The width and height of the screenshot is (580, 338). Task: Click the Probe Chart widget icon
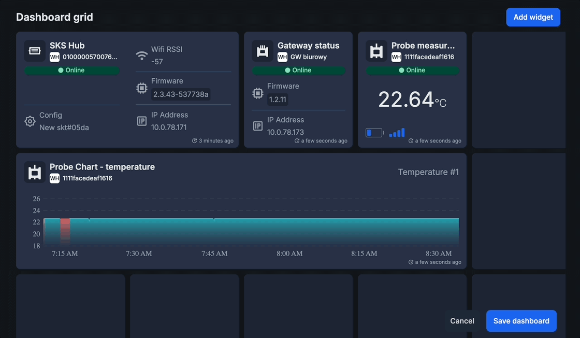point(34,172)
